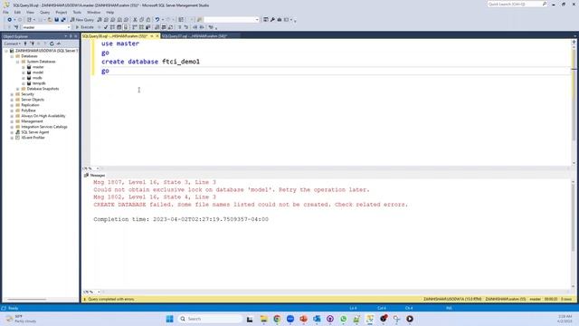
Task: Toggle the auto-hide pin on Object Explorer
Action: [71, 36]
